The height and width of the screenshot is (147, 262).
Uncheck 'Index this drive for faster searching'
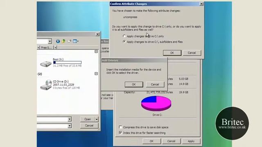(x=120, y=133)
